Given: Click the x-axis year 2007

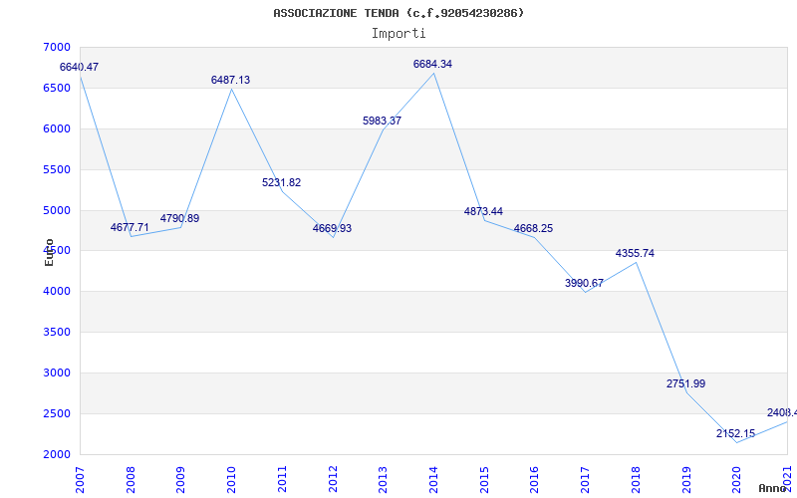Looking at the screenshot, I should point(80,479).
